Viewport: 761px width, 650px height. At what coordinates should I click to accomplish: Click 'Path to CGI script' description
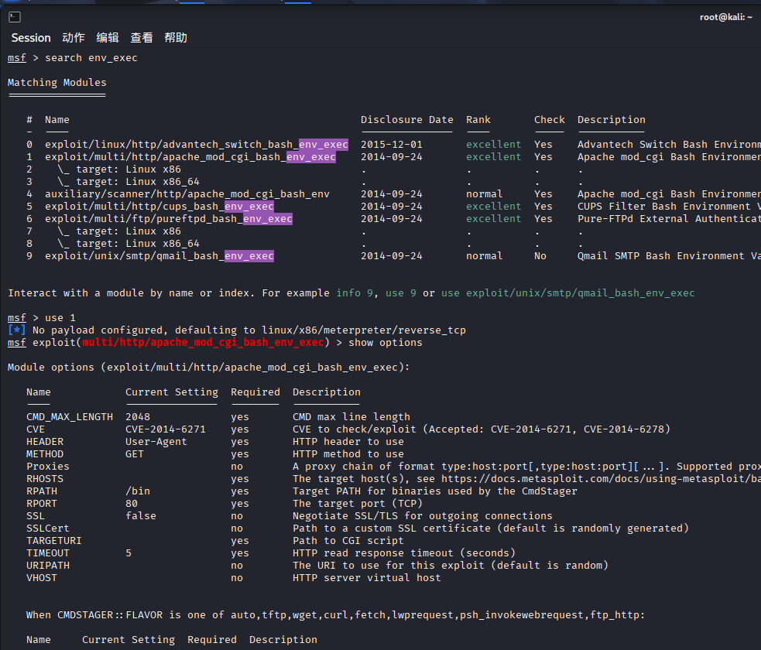pos(348,540)
